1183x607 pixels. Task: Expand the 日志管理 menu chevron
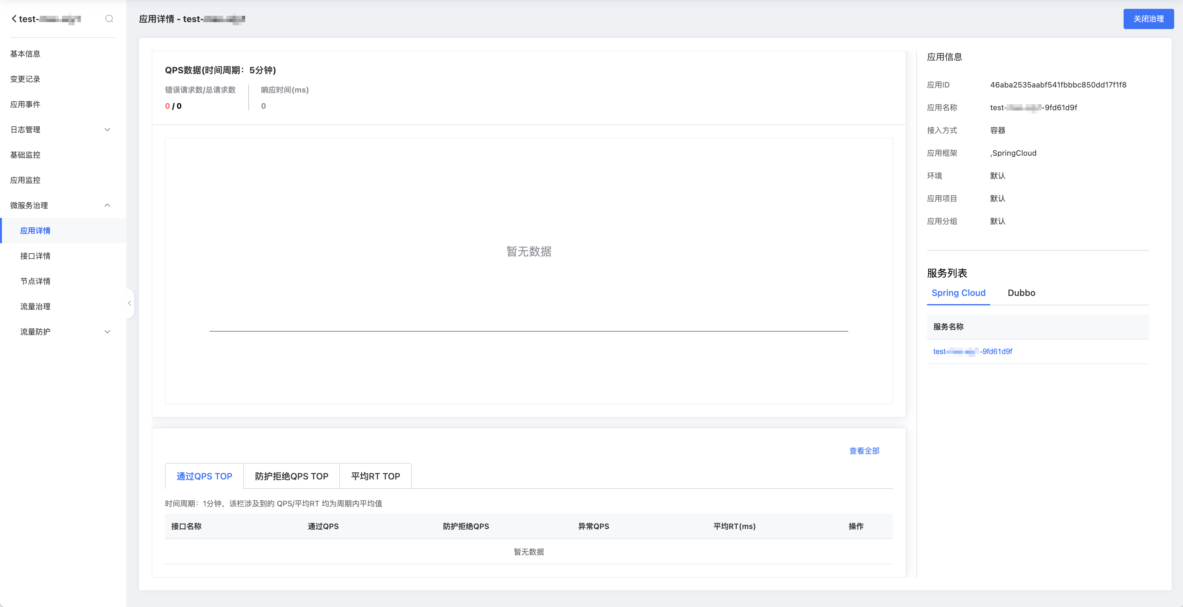point(107,129)
